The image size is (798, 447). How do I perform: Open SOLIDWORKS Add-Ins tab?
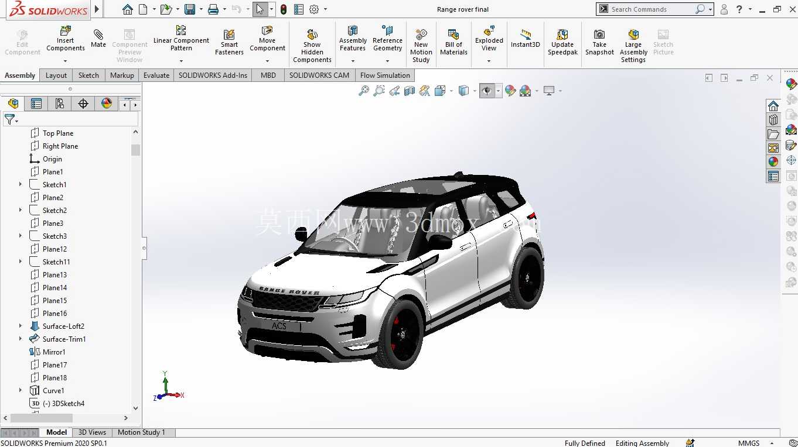coord(213,75)
